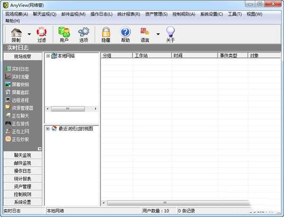Click the 过滤 (Filter) lifebuoy icon
Screen dimensions: 284x217
[42, 32]
